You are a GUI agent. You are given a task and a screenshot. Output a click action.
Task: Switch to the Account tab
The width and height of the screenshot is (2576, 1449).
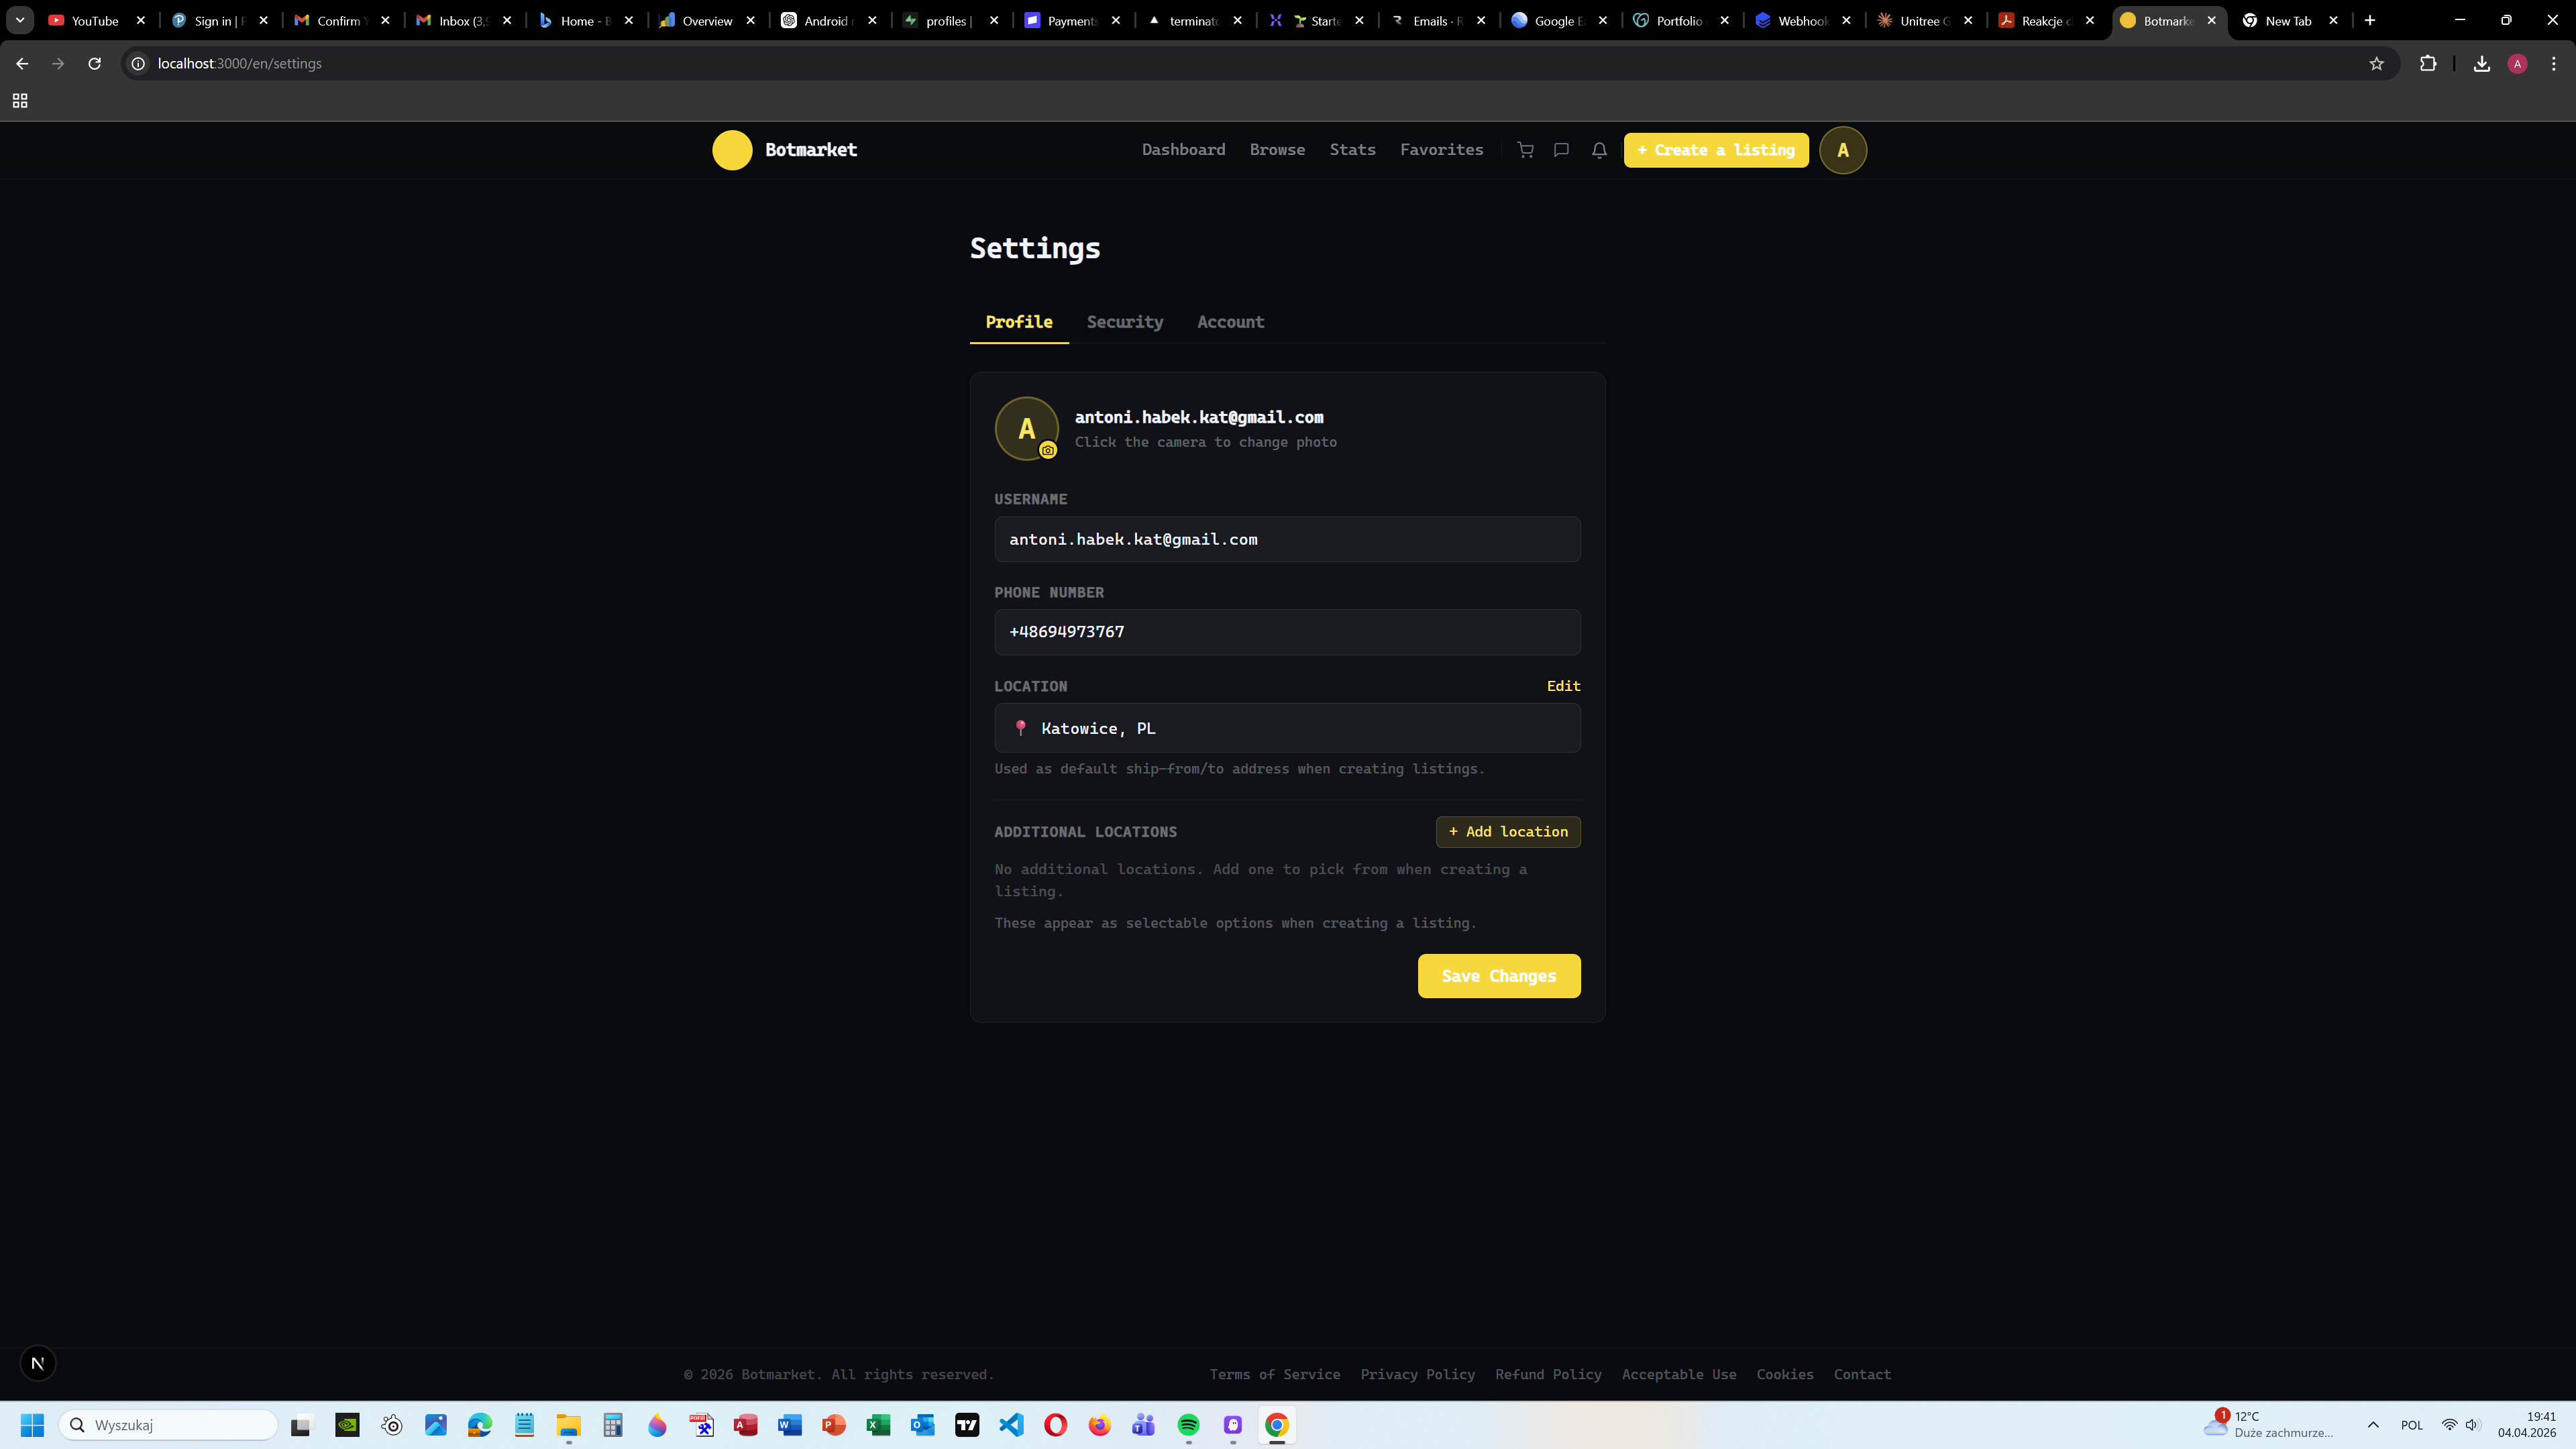tap(1230, 322)
